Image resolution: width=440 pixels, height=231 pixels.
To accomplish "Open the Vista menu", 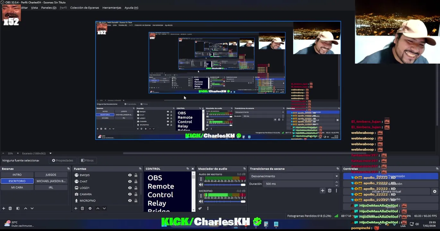I will point(34,8).
